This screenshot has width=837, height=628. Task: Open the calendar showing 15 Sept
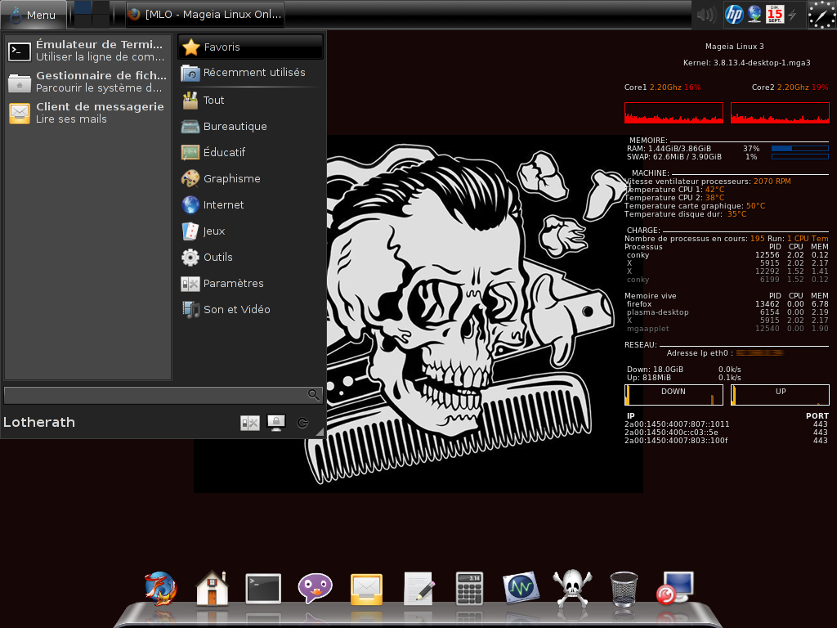click(775, 15)
